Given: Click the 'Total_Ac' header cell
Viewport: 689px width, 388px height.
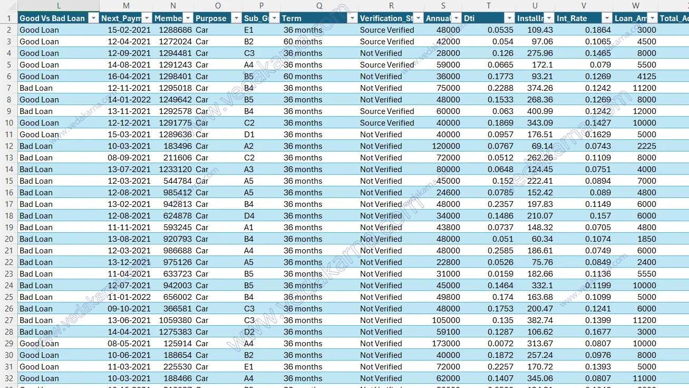Looking at the screenshot, I should tap(674, 18).
